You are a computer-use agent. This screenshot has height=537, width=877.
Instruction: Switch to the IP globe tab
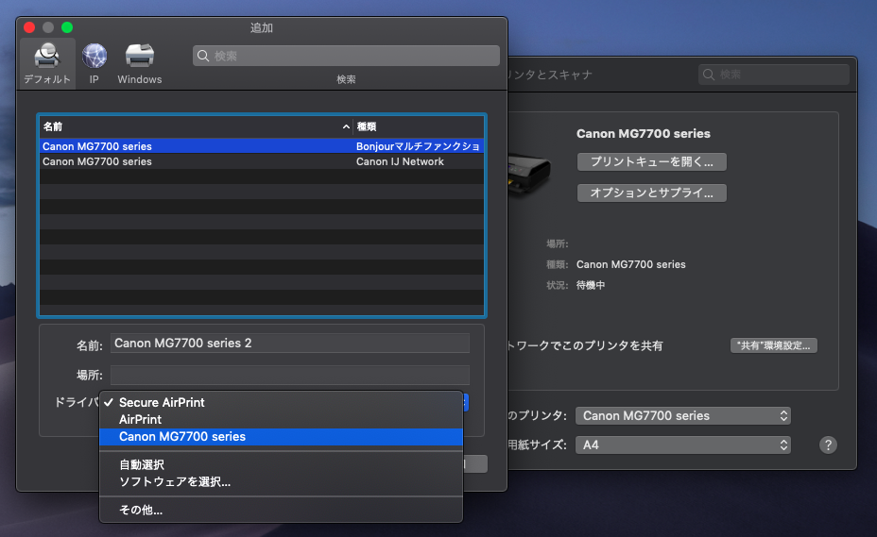coord(94,63)
